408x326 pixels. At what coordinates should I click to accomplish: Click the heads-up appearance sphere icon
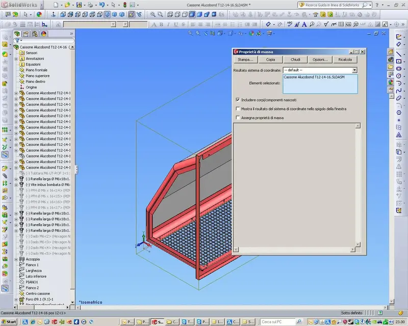click(251, 33)
